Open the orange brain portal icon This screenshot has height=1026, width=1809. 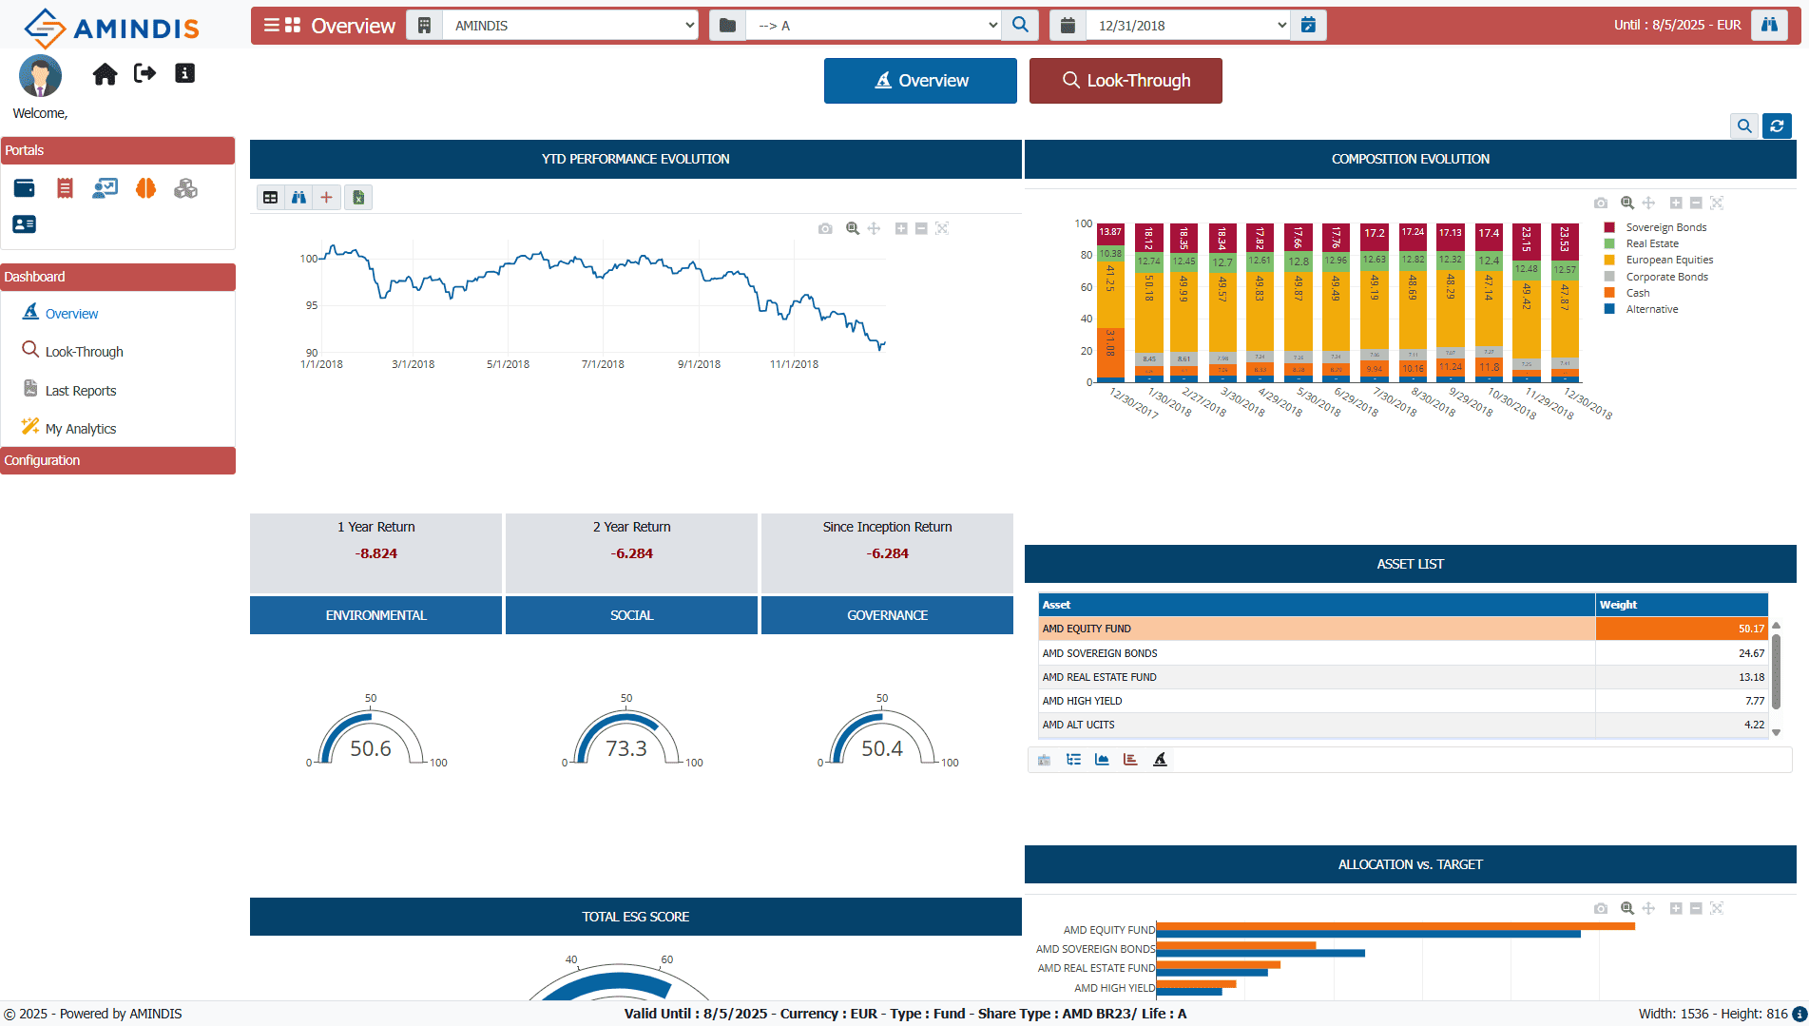pos(145,188)
